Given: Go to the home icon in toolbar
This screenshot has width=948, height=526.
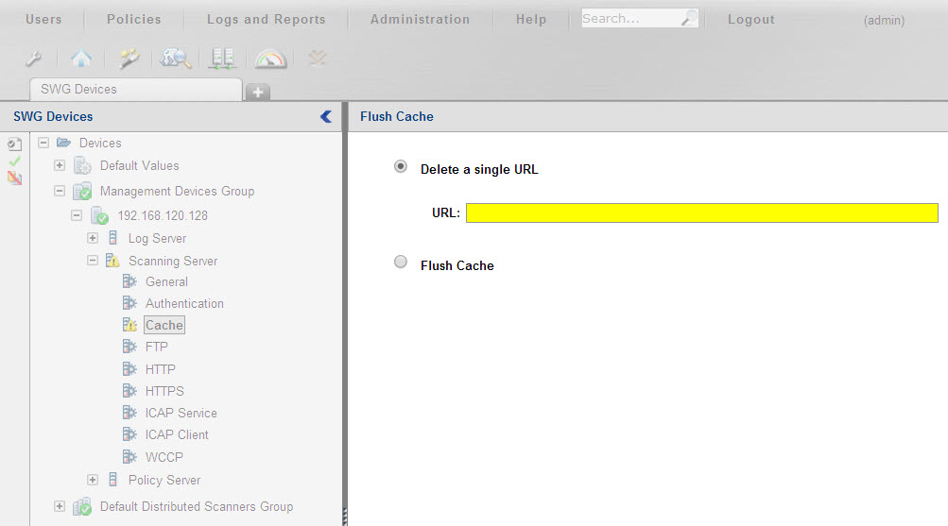Looking at the screenshot, I should pyautogui.click(x=81, y=59).
